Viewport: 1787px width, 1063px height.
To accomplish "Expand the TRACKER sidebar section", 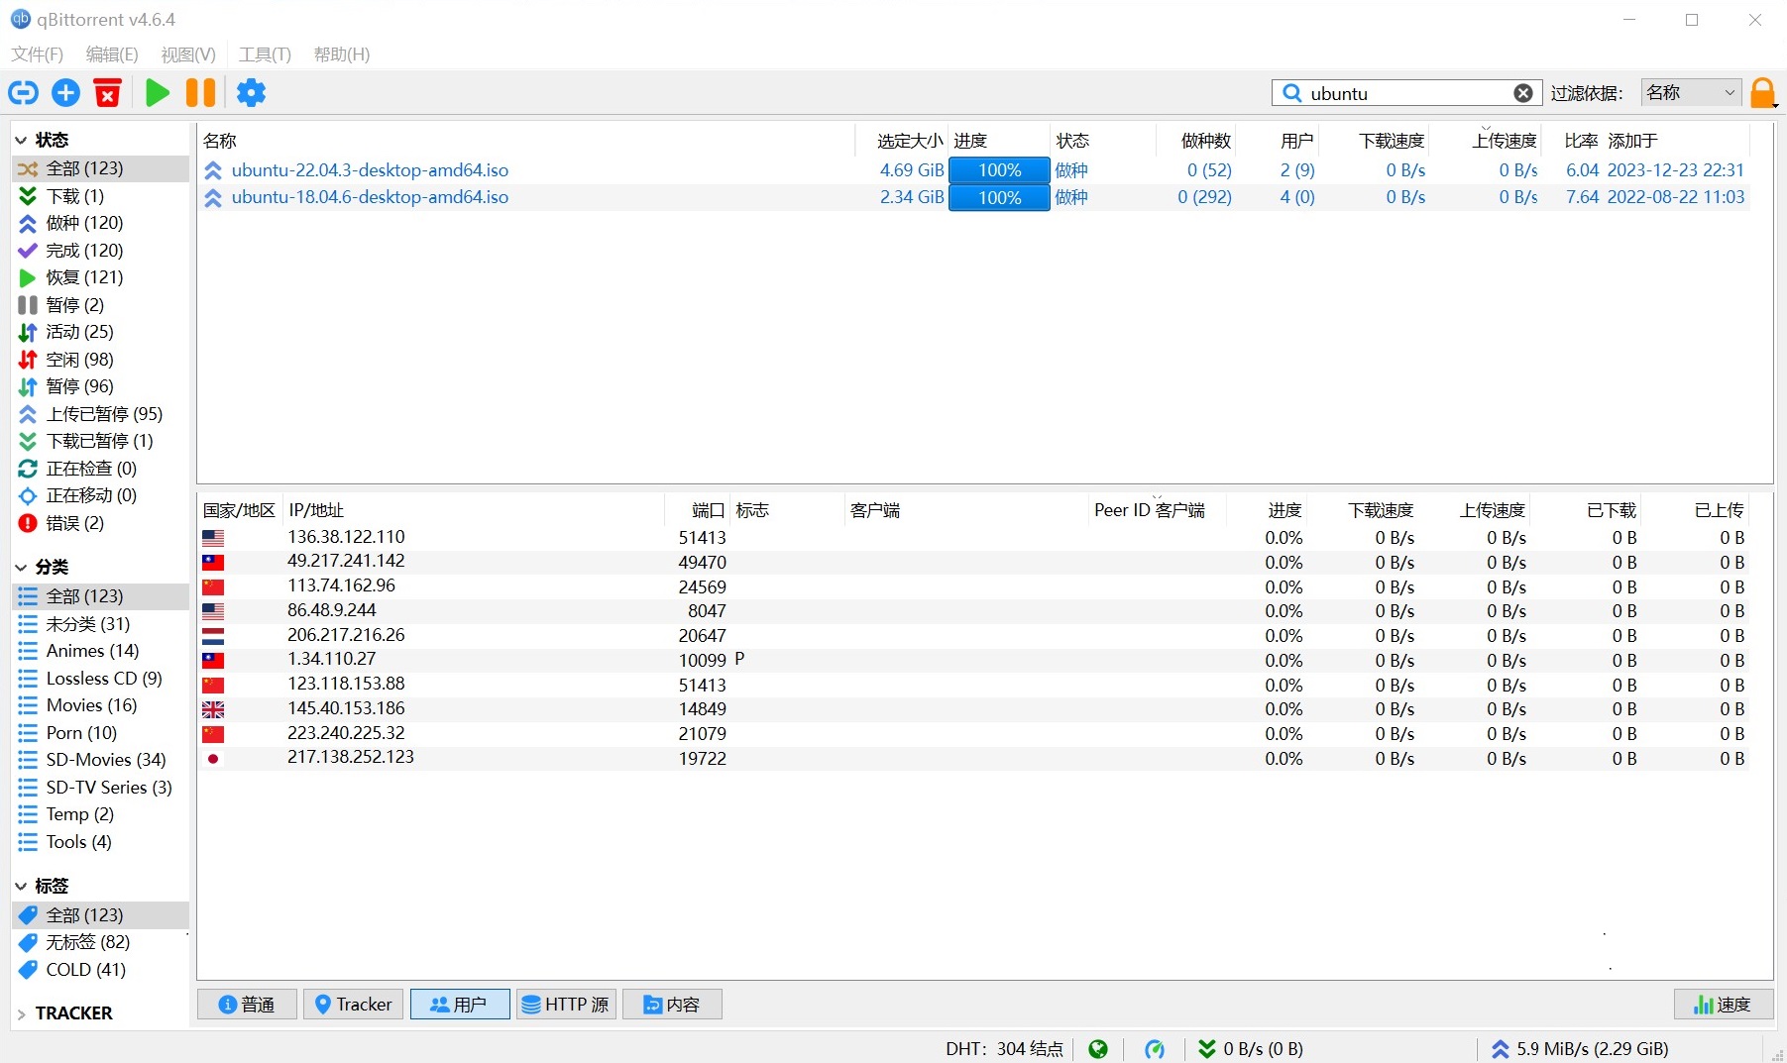I will [22, 1012].
